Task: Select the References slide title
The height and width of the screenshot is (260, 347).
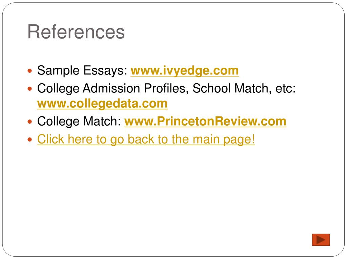Action: [x=76, y=32]
